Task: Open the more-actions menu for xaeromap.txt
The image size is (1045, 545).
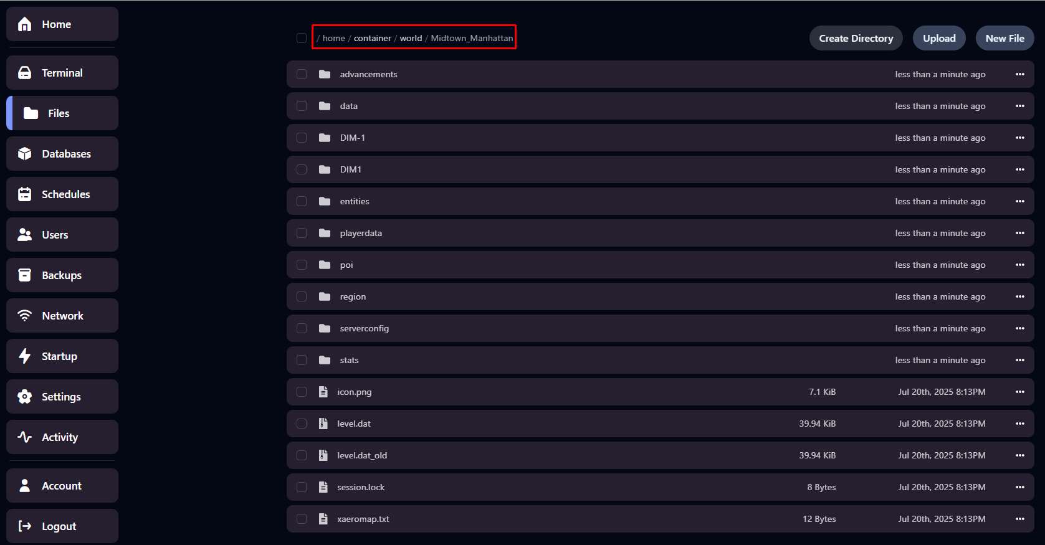Action: (x=1020, y=519)
